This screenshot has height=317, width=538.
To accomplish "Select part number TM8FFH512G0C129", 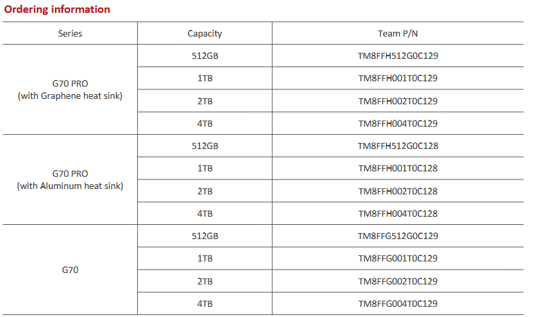I will 398,56.
